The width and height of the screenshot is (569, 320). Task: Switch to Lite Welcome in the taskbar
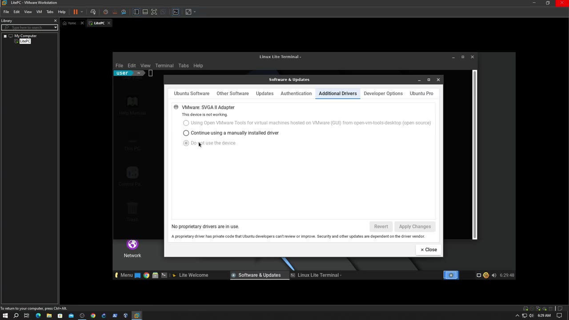coord(190,275)
